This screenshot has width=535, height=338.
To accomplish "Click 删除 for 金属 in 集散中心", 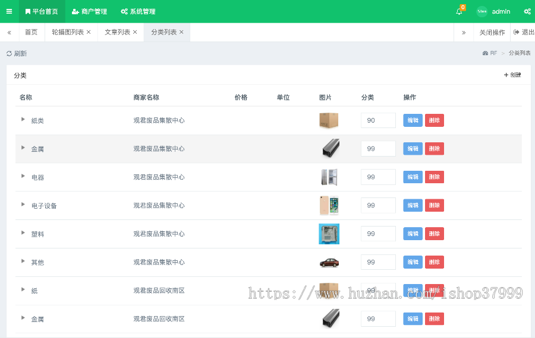I will point(435,149).
